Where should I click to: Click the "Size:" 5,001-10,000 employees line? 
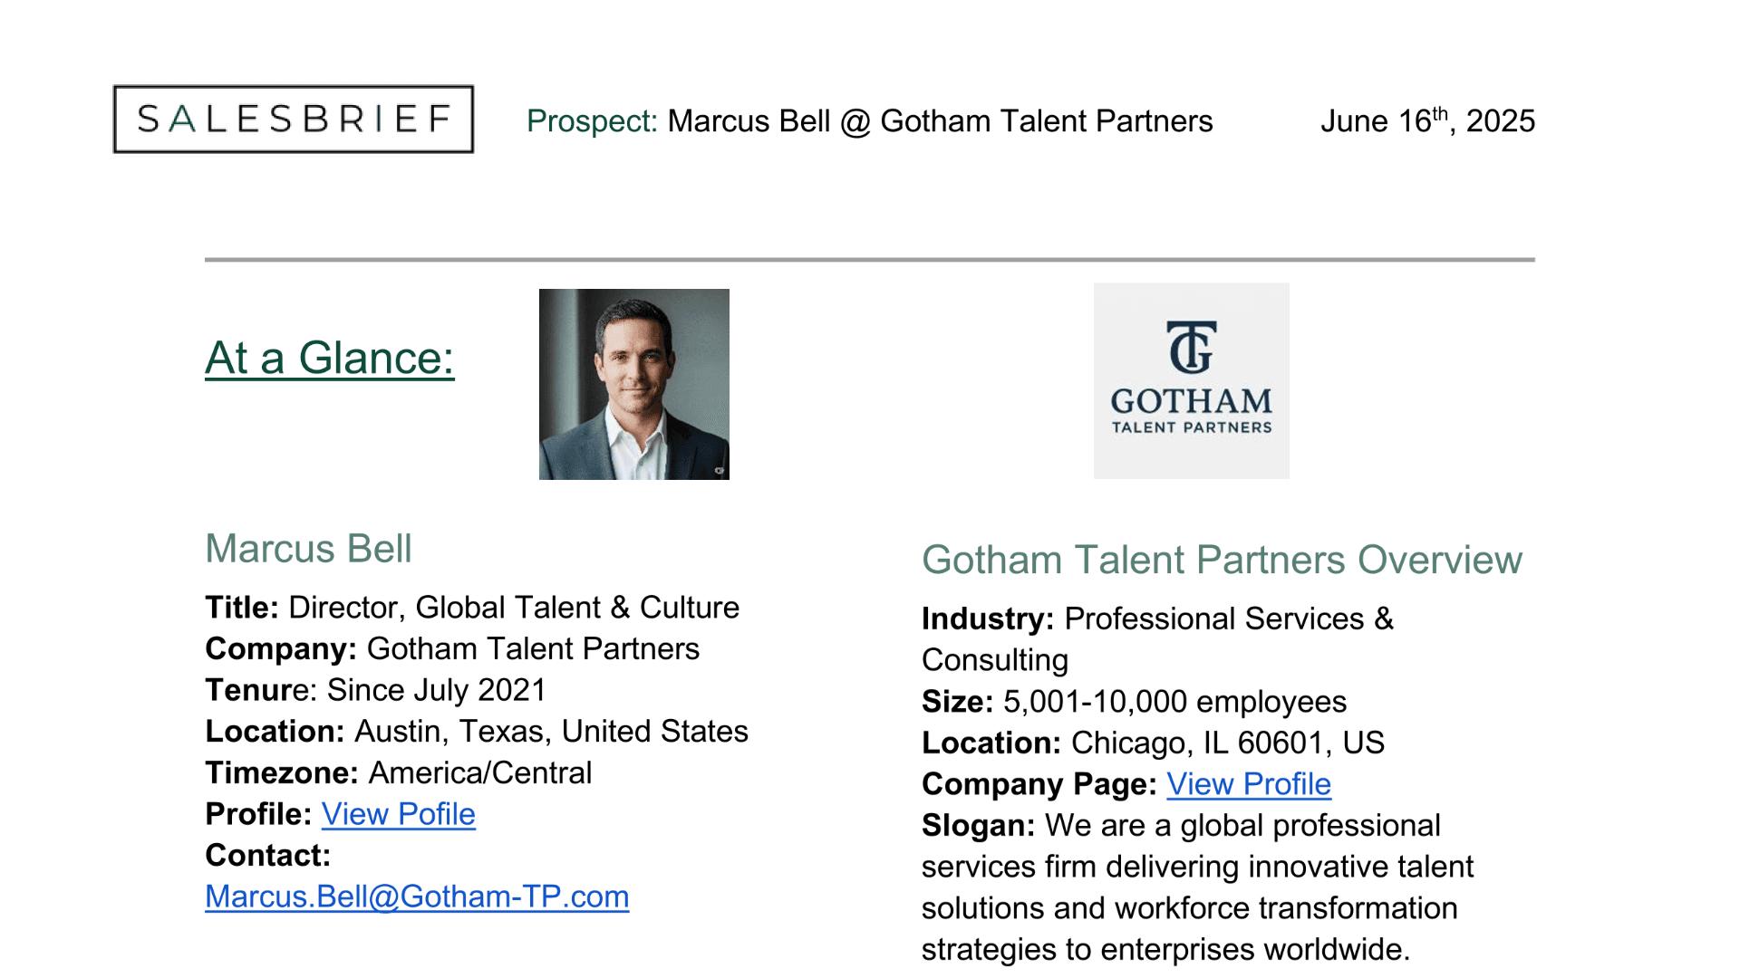(1134, 702)
